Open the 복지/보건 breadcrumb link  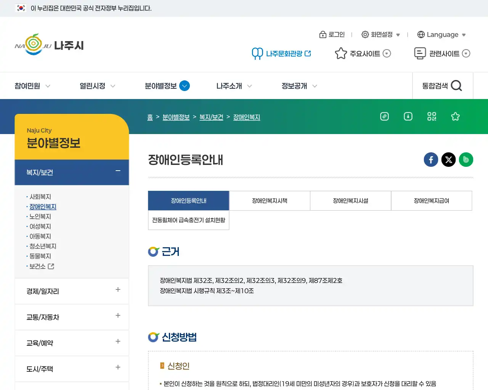click(211, 117)
